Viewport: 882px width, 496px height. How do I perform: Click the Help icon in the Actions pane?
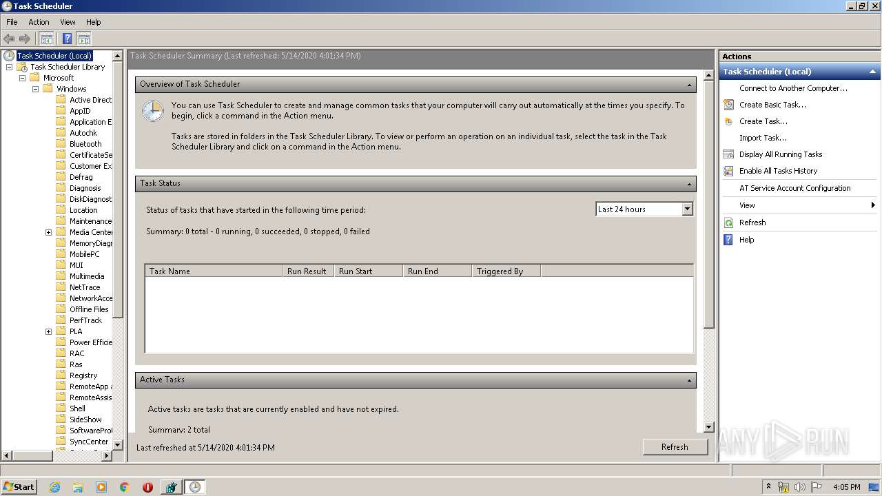click(728, 240)
